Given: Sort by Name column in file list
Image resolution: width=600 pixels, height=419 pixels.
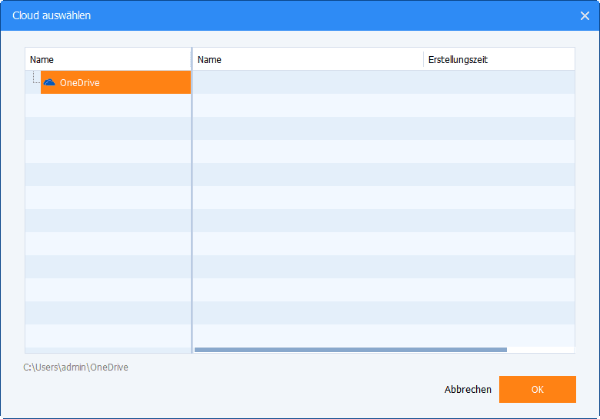Looking at the screenshot, I should pyautogui.click(x=308, y=59).
